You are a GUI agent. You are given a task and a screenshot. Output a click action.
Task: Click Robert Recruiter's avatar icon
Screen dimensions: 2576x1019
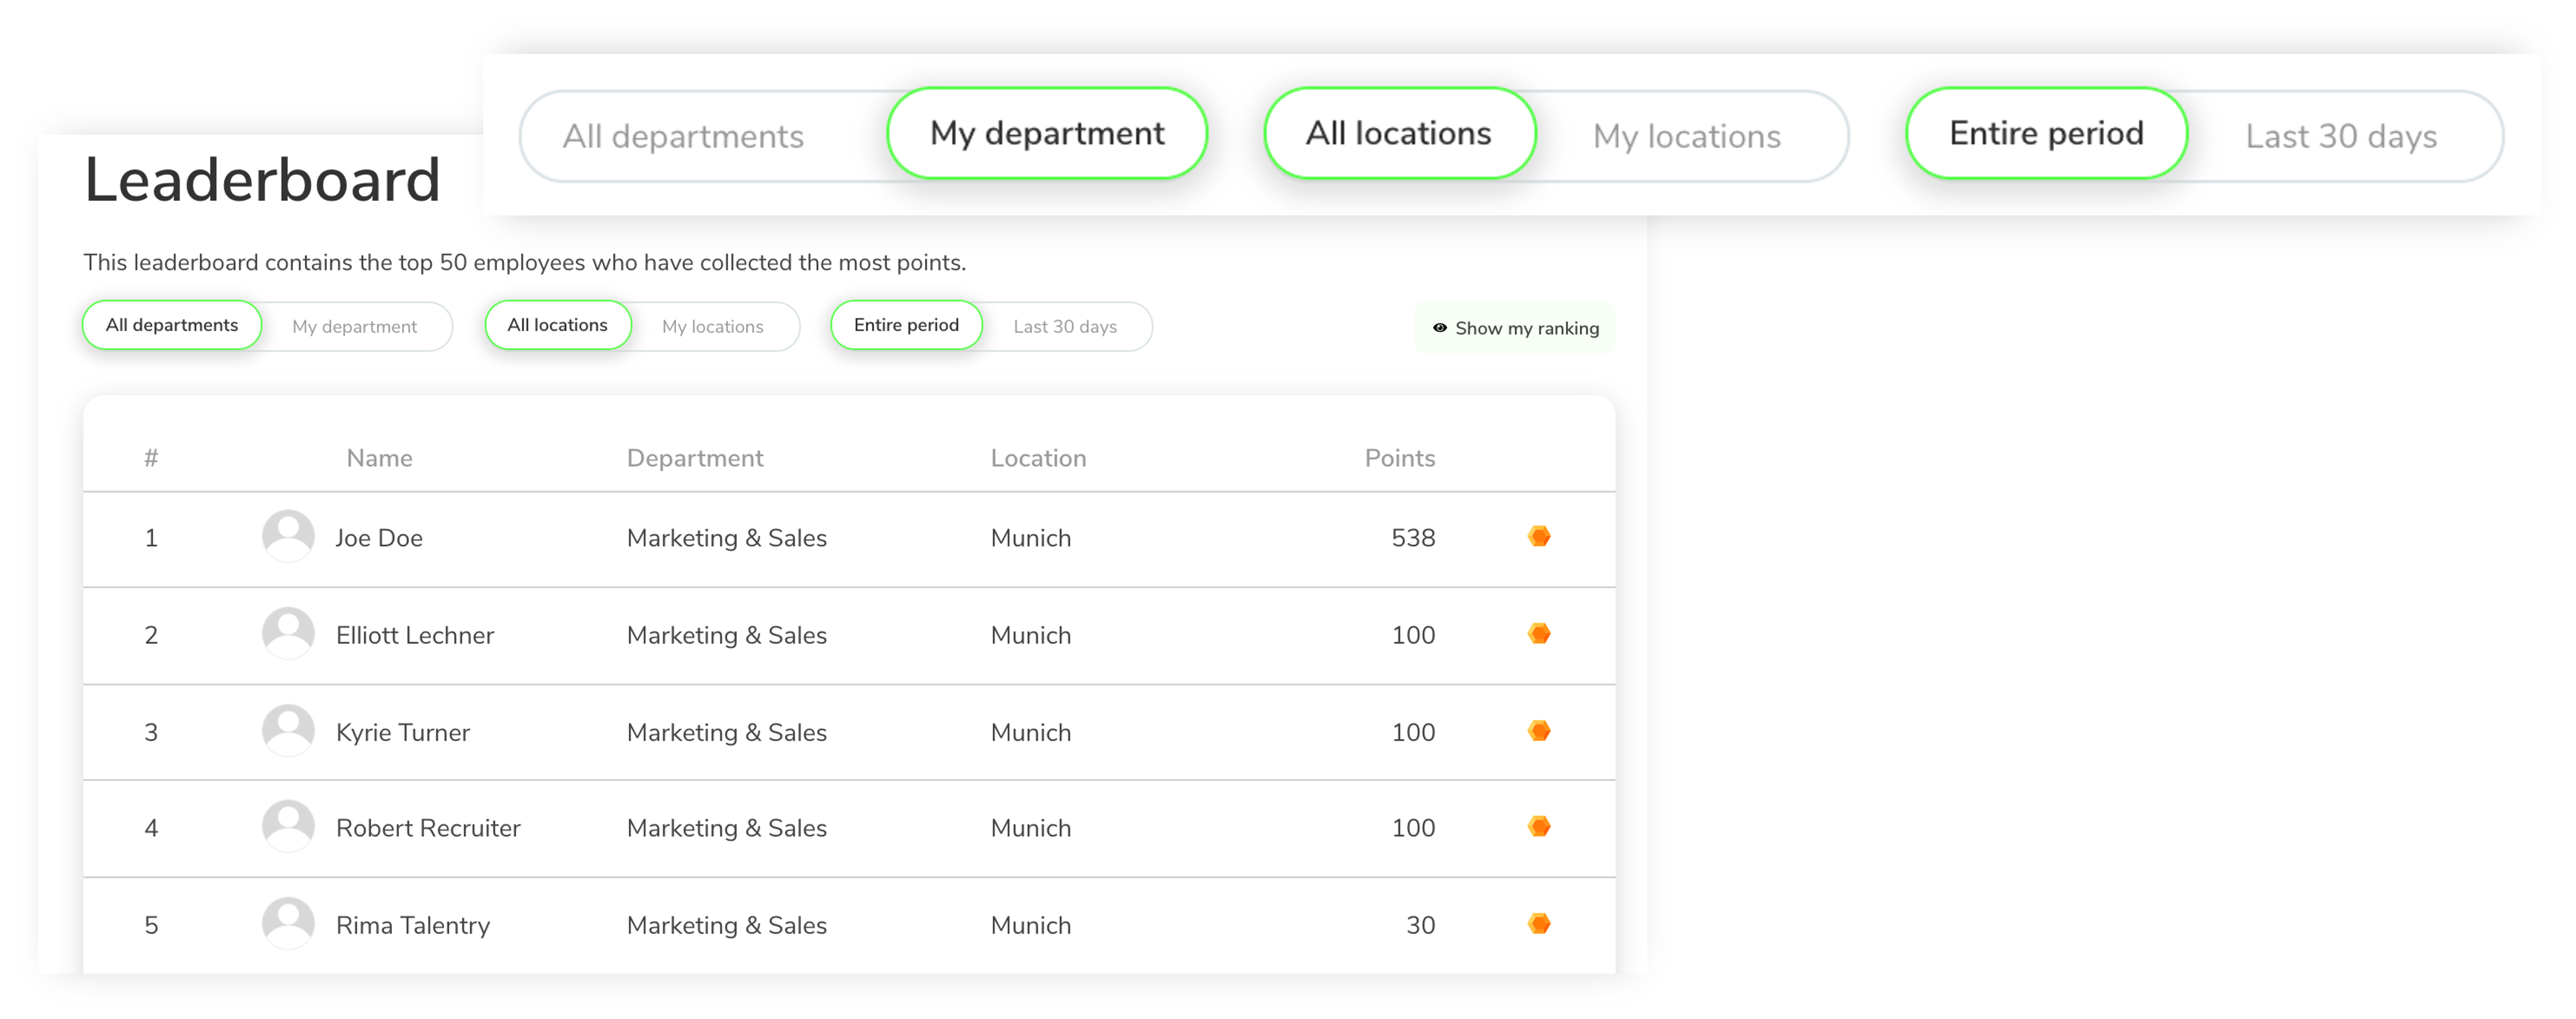288,826
